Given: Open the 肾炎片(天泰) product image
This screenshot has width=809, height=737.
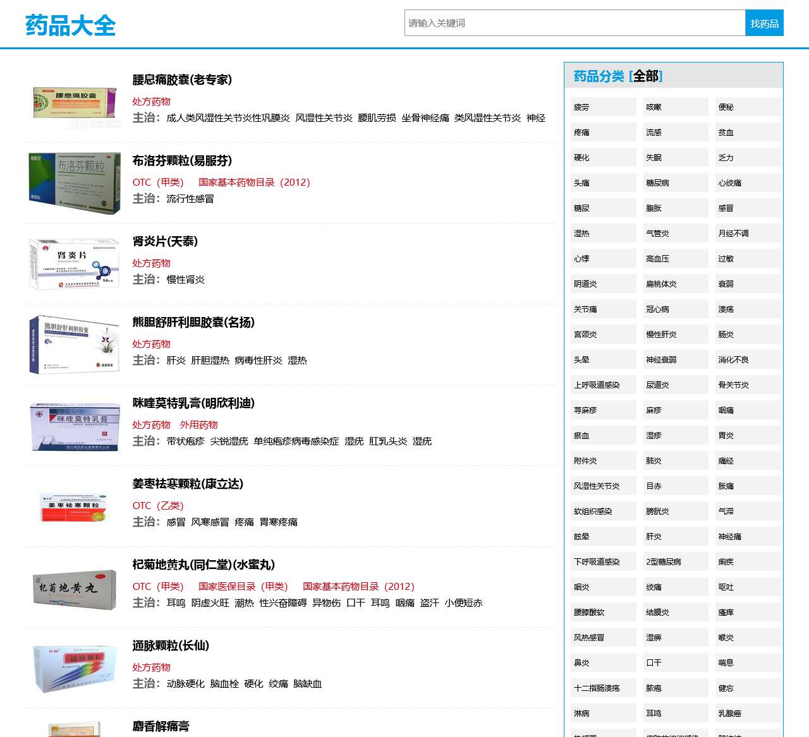Looking at the screenshot, I should point(75,264).
